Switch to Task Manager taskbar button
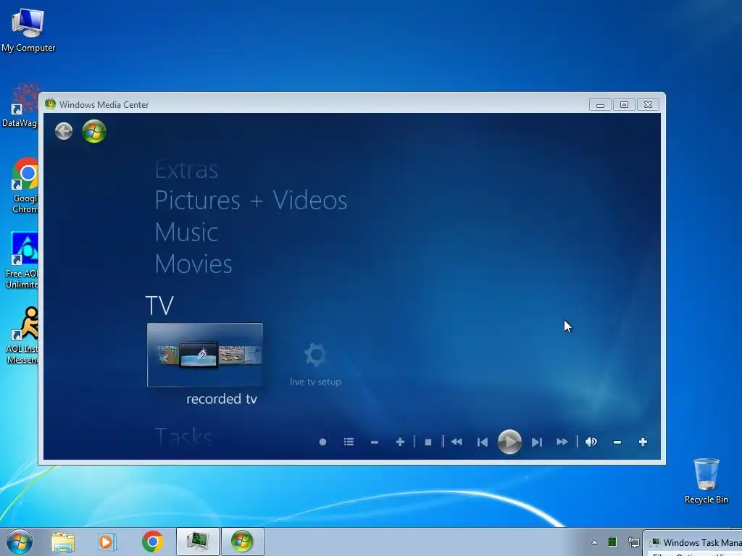This screenshot has width=742, height=556. coord(198,542)
